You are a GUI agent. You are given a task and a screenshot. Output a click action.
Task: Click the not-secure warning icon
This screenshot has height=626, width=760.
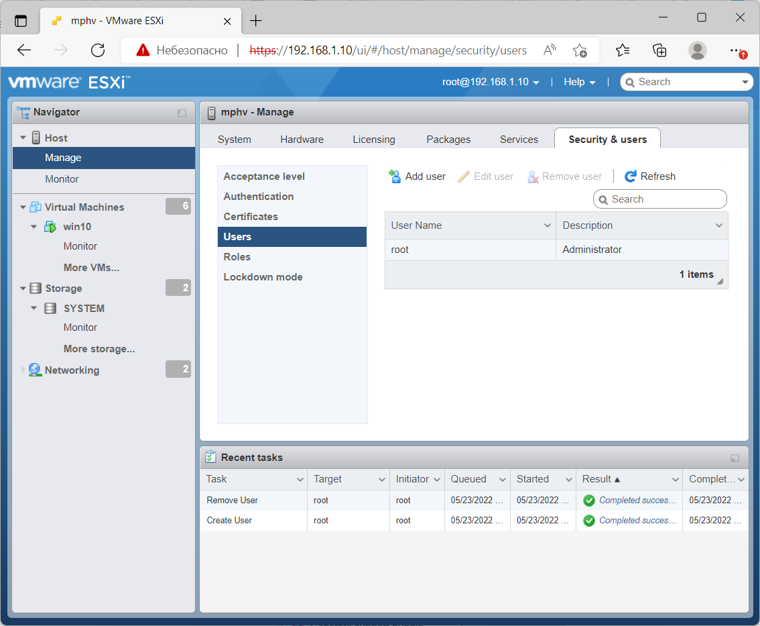[x=143, y=50]
